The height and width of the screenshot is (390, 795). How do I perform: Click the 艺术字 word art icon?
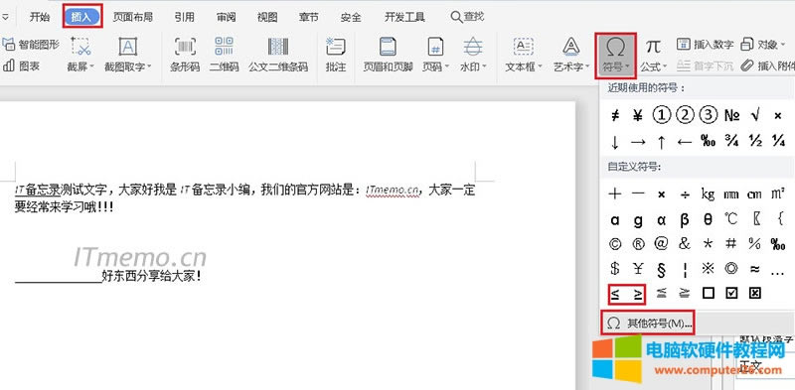pos(571,47)
